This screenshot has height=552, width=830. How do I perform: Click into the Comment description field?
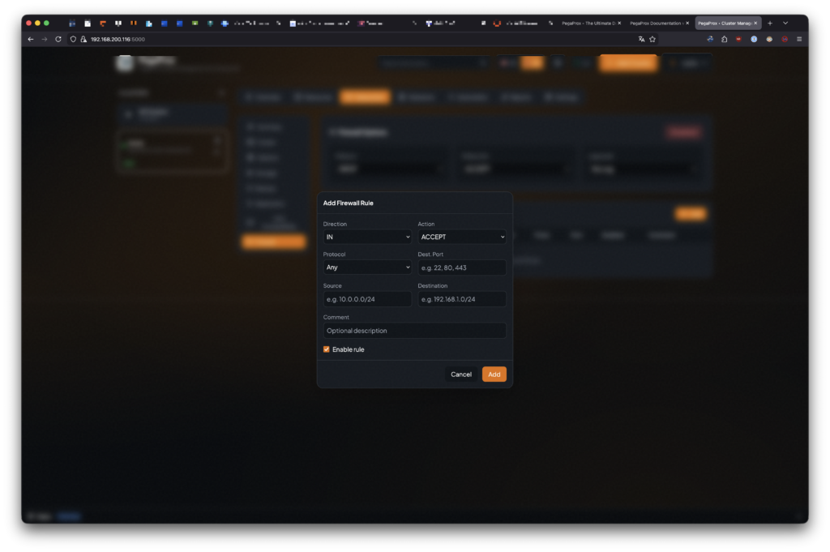point(414,331)
